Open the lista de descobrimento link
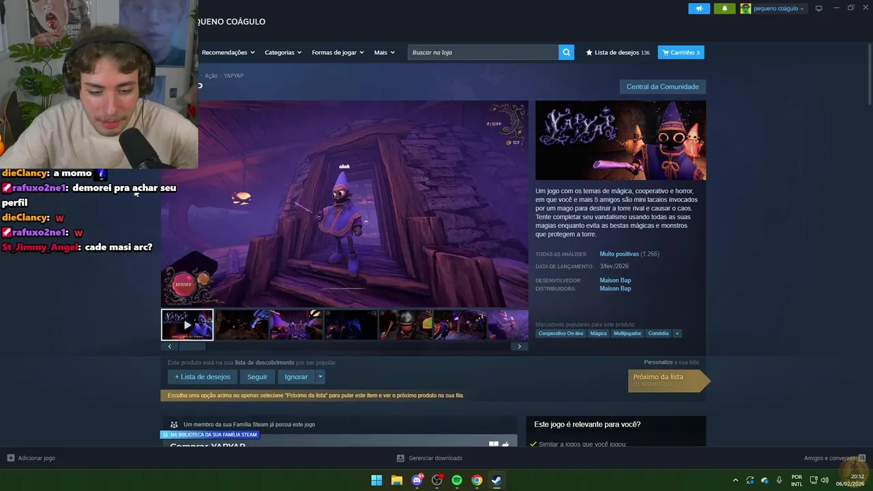This screenshot has width=873, height=491. (x=265, y=363)
